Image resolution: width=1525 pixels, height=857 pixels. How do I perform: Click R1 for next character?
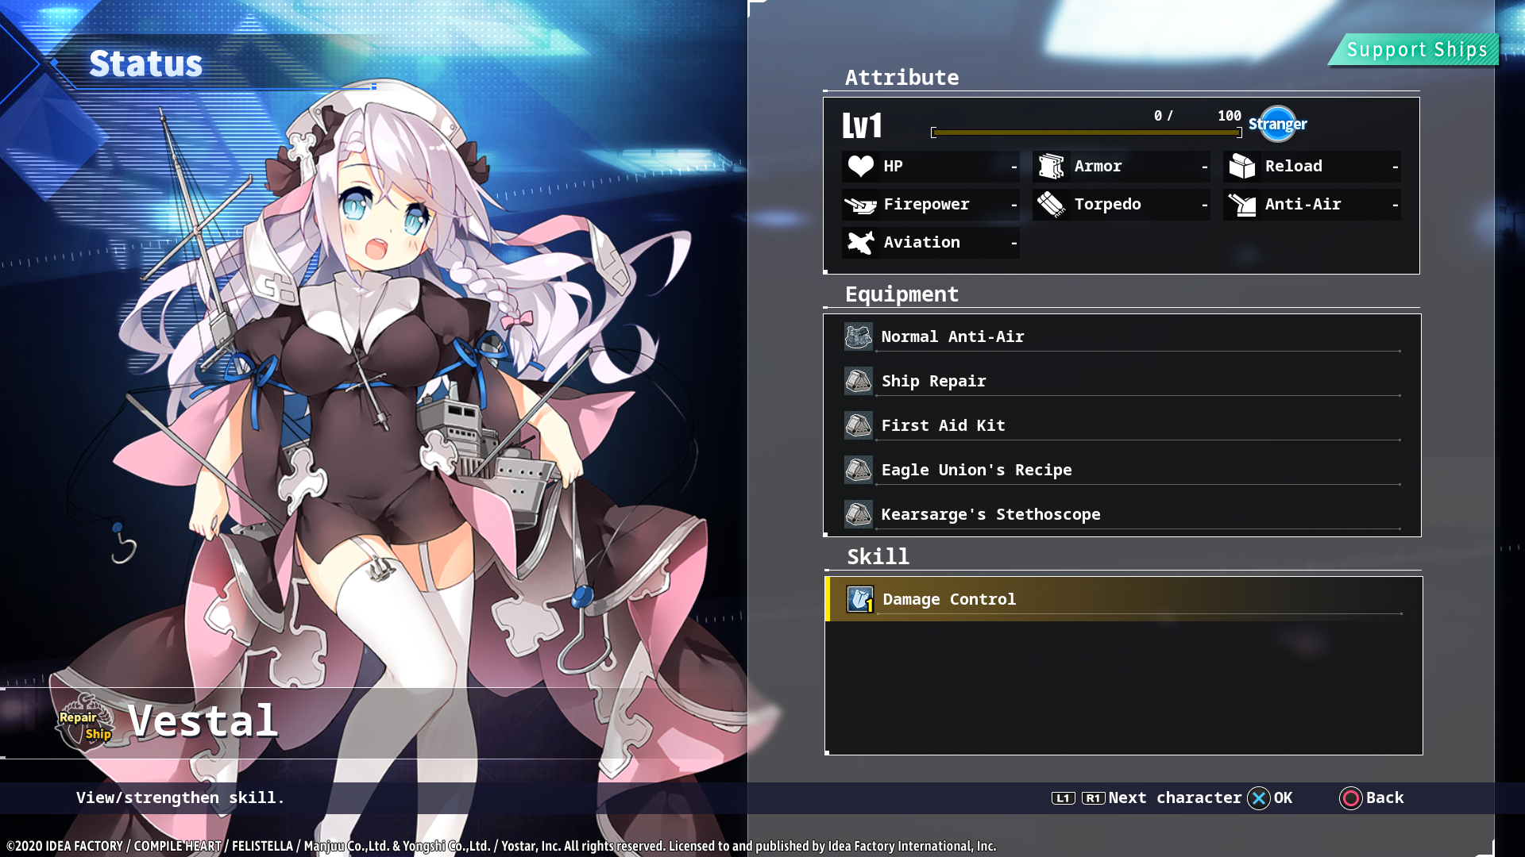[1093, 798]
